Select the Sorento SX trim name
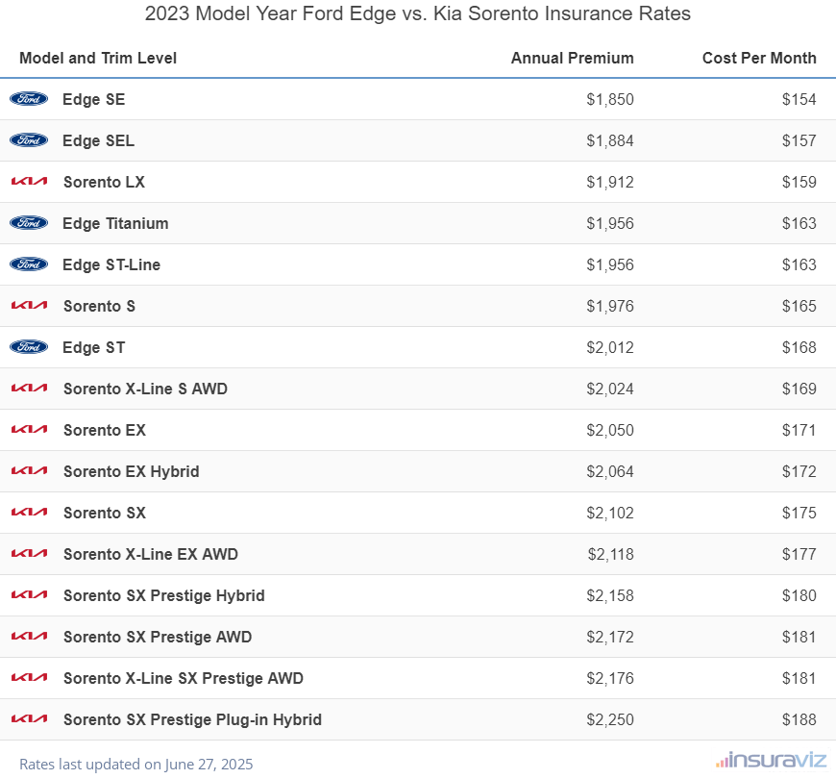 105,513
